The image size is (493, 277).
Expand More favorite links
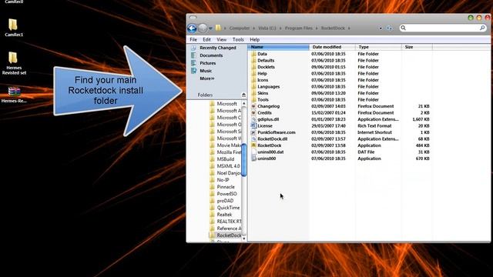pyautogui.click(x=207, y=78)
